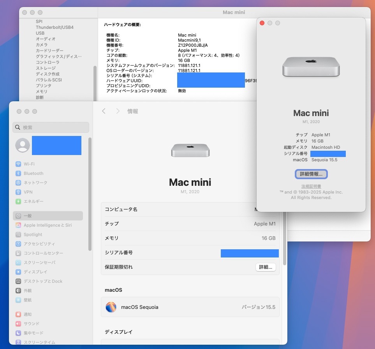Open the VPN sidebar icon
Viewport: 375px width, 349px height.
[18, 192]
